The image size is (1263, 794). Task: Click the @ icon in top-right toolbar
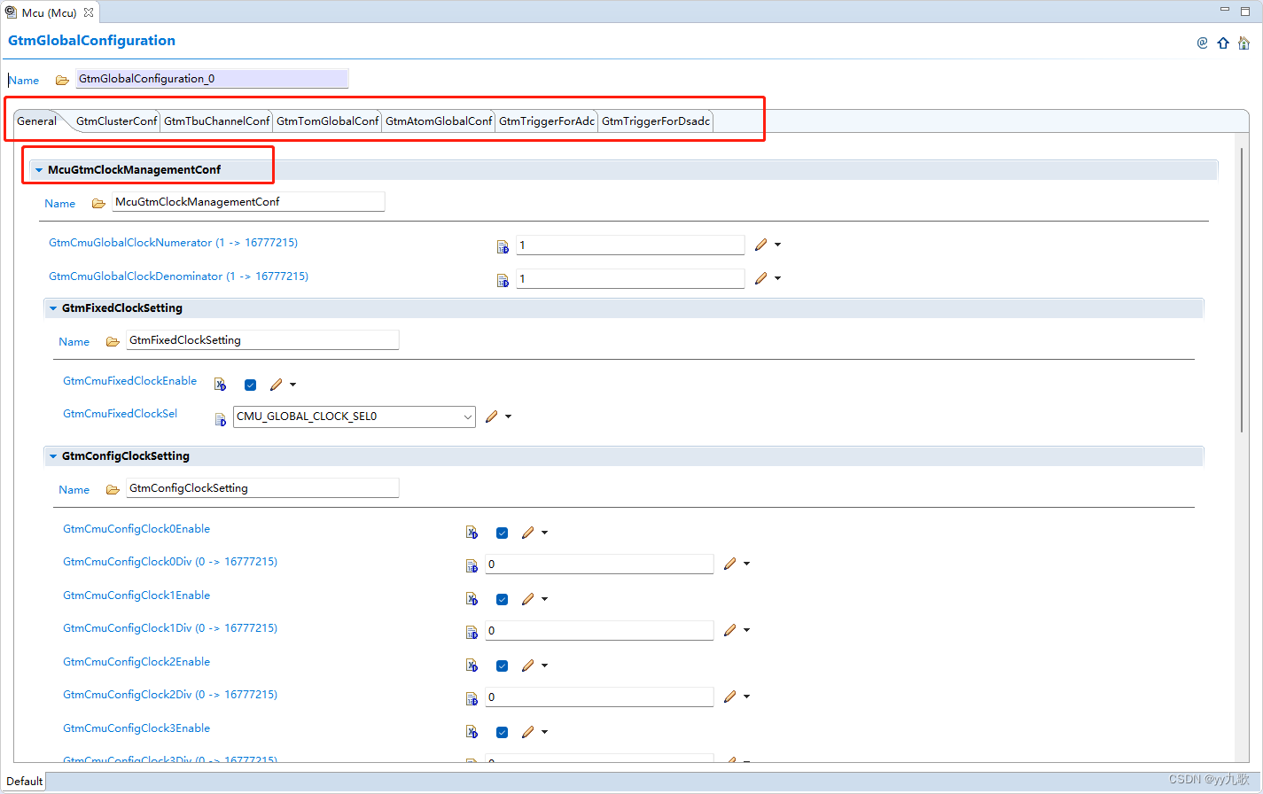1202,43
